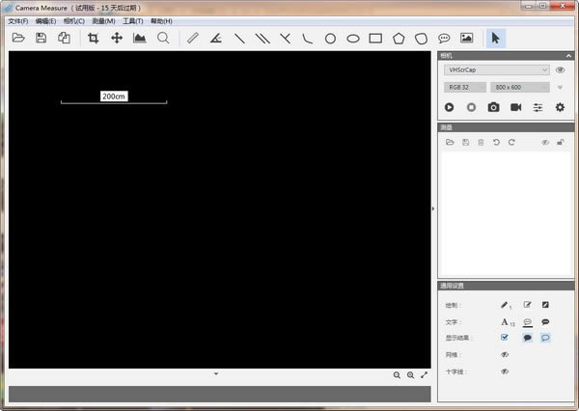This screenshot has height=411, width=579.
Task: Open the 文件(F) menu
Action: tap(17, 20)
